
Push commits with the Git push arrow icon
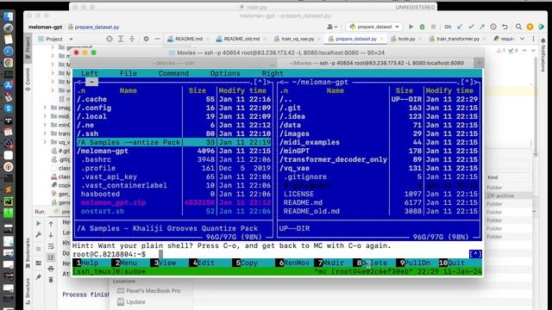tap(482, 27)
